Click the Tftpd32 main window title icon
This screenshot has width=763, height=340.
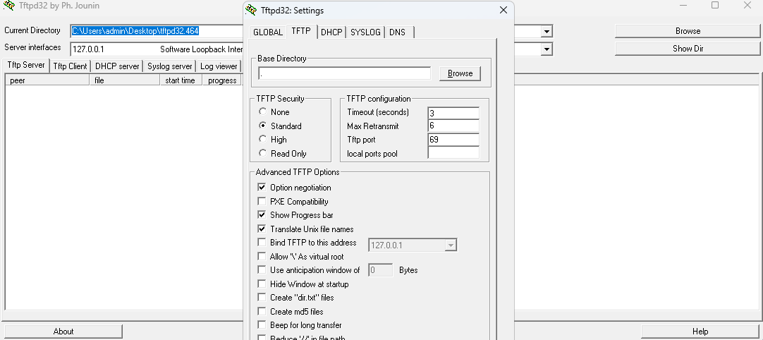click(8, 6)
